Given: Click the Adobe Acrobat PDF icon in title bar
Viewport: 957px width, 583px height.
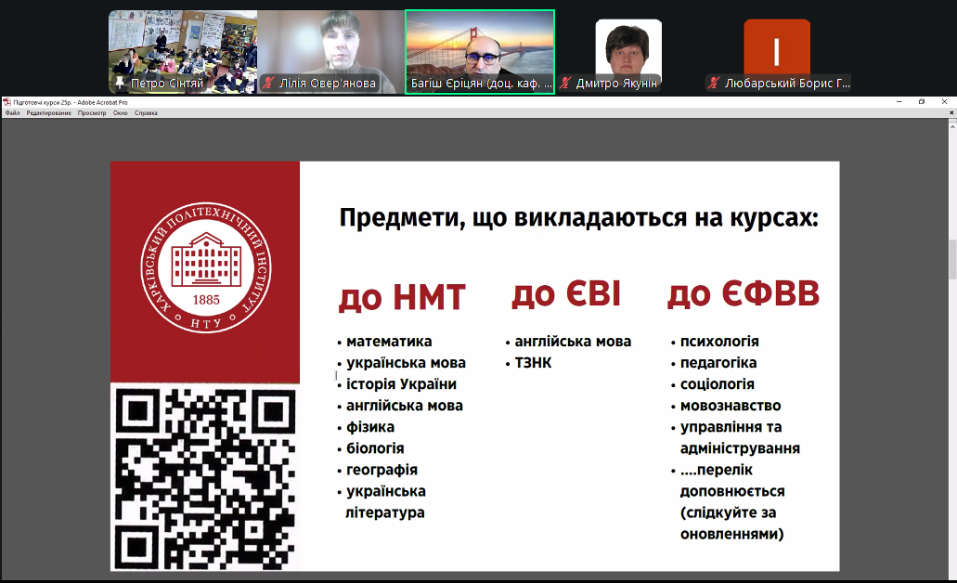Looking at the screenshot, I should (6, 102).
